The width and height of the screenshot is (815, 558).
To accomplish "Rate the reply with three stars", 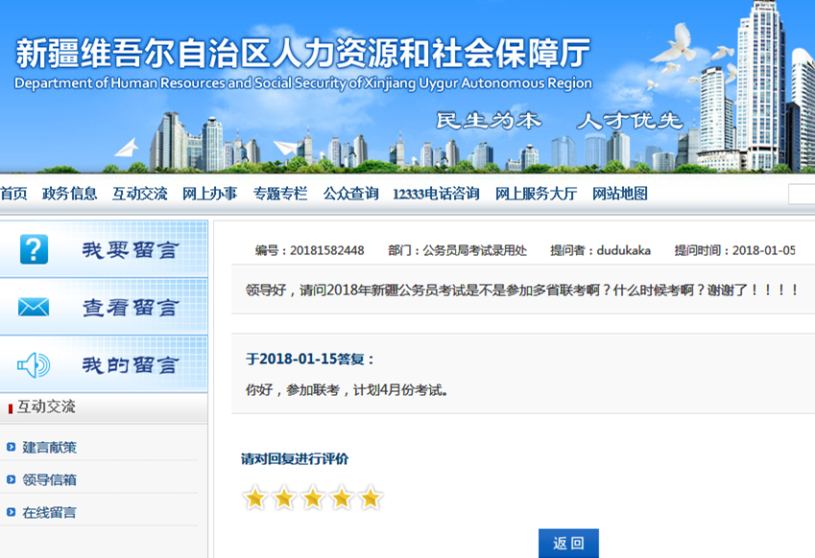I will [x=313, y=498].
